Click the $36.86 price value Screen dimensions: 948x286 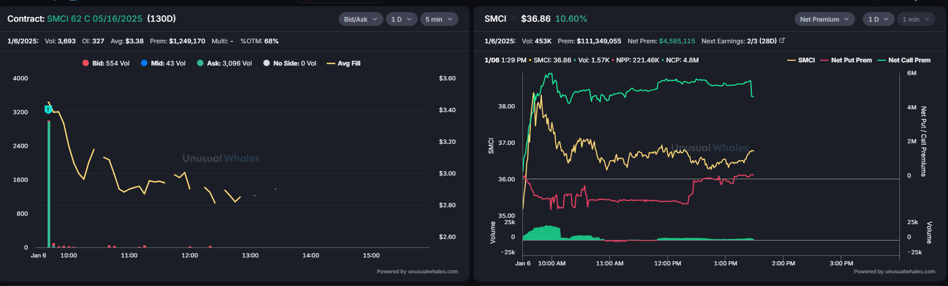[x=536, y=19]
